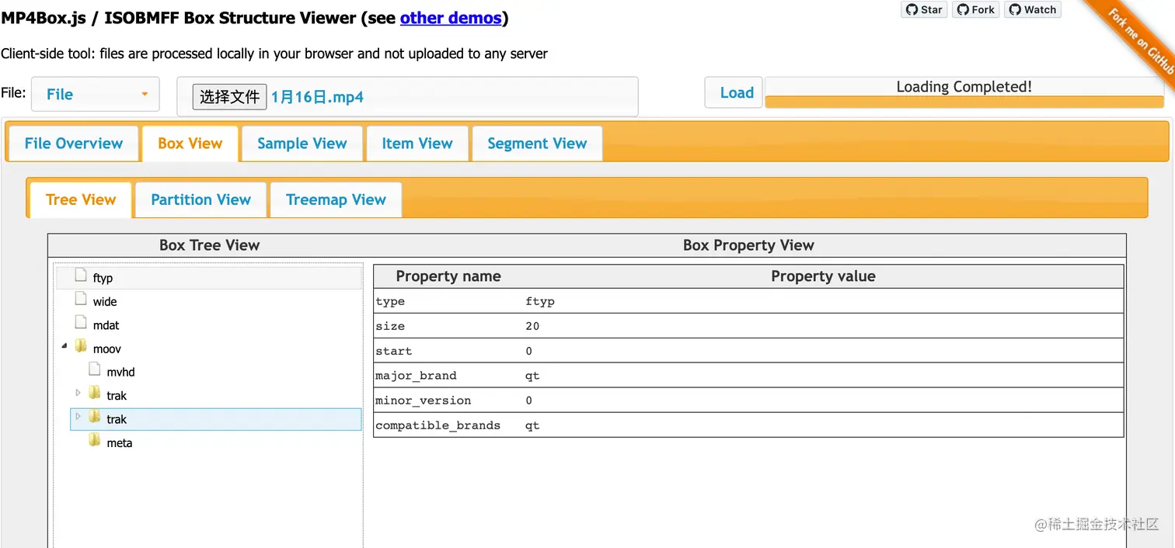Click the wide box file icon
The height and width of the screenshot is (548, 1175).
coord(81,299)
